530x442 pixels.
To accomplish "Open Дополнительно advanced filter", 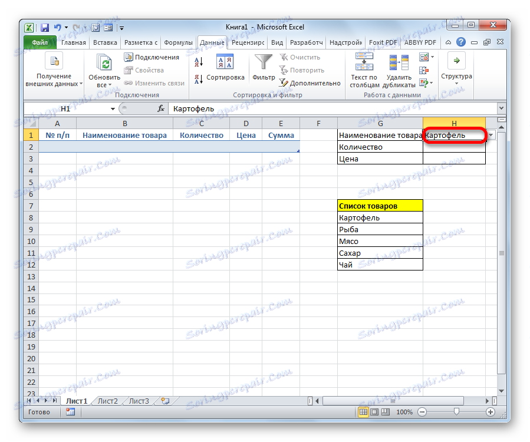I will pos(310,83).
